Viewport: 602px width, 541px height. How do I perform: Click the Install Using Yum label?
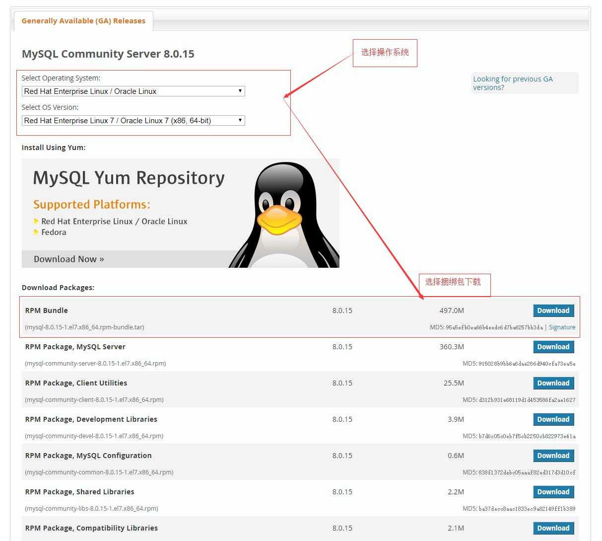coord(54,148)
